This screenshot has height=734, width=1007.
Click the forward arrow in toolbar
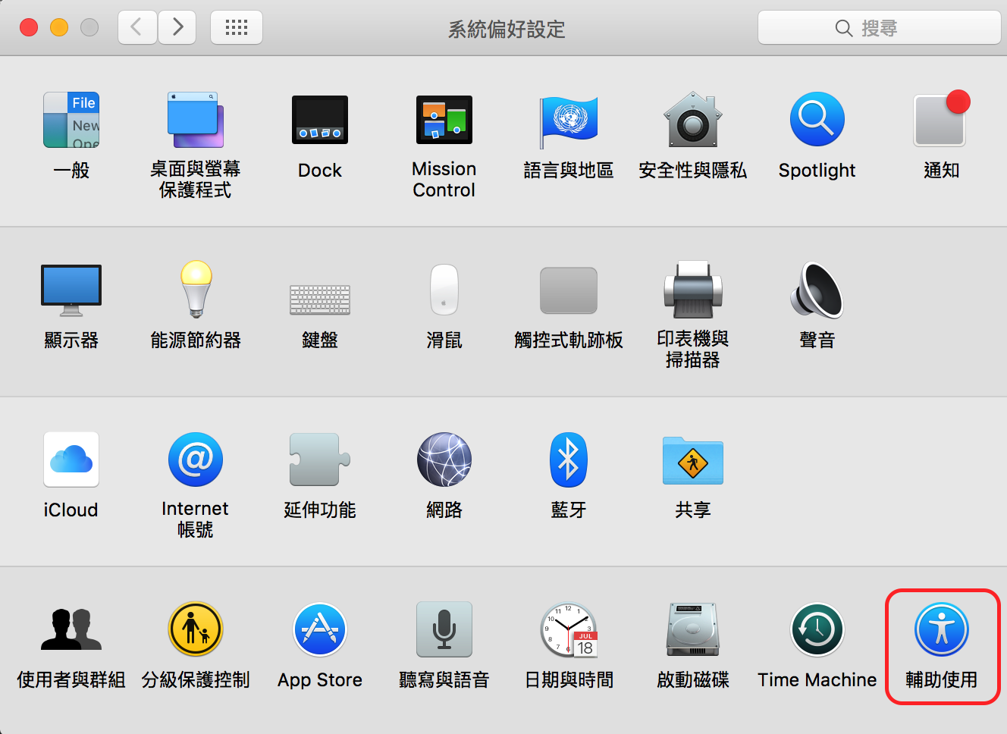177,28
